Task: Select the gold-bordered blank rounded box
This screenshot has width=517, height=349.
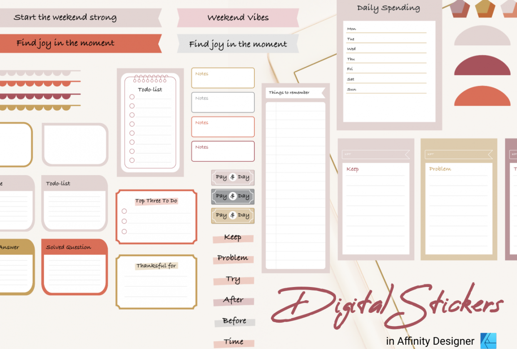Action: coord(16,145)
